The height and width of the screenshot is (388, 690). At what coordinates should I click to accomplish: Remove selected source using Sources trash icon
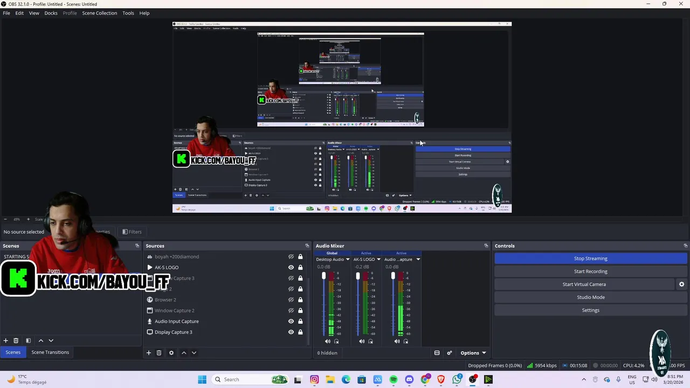[x=159, y=353]
